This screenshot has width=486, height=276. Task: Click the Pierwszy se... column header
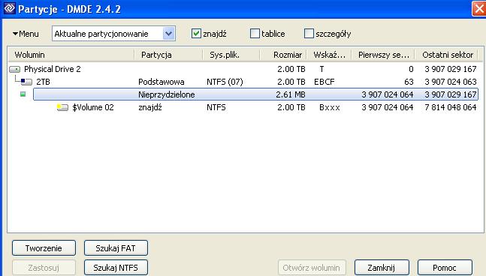pos(383,55)
